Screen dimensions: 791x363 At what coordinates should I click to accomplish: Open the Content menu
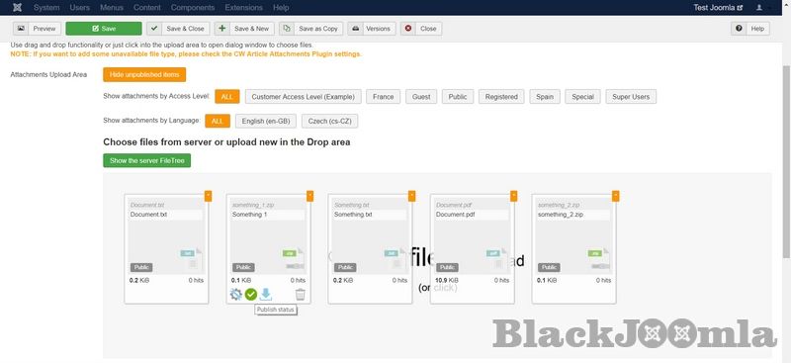(146, 8)
